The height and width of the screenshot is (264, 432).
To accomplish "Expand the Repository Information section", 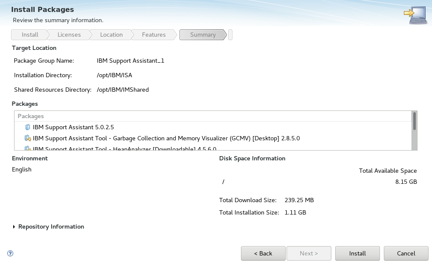I will (14, 227).
